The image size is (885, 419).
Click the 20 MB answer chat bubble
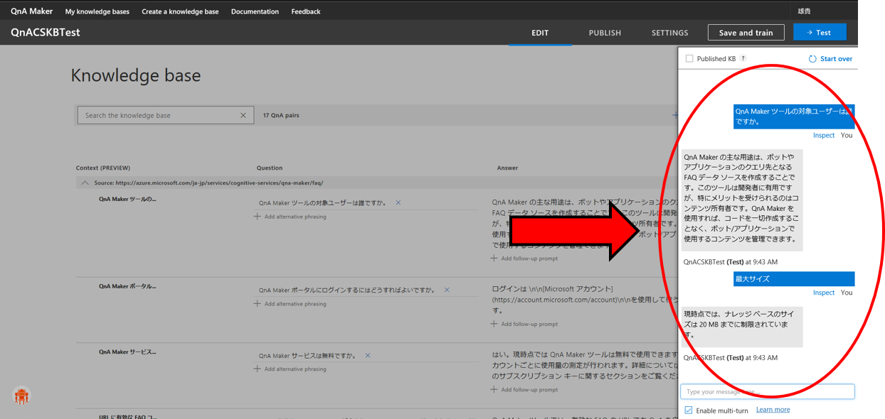click(x=742, y=327)
